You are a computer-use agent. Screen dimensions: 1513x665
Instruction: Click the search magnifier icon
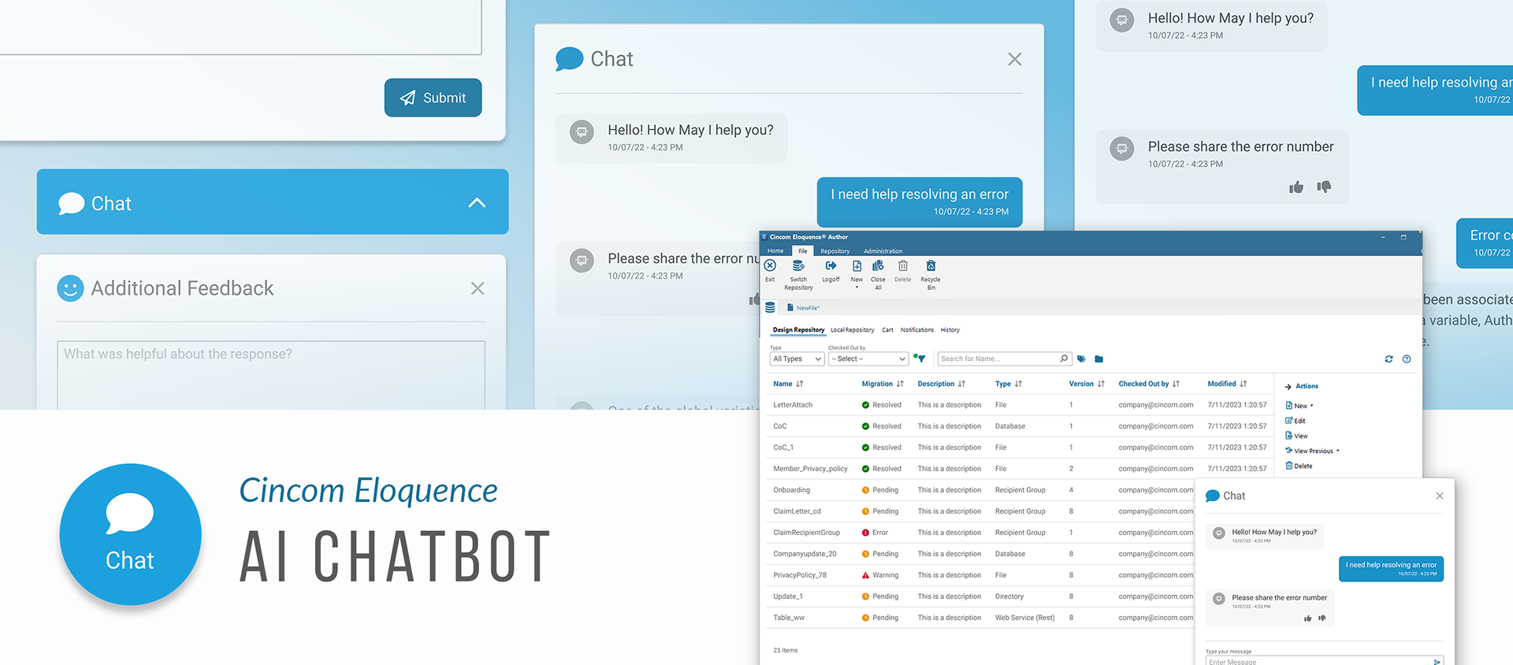(1064, 359)
